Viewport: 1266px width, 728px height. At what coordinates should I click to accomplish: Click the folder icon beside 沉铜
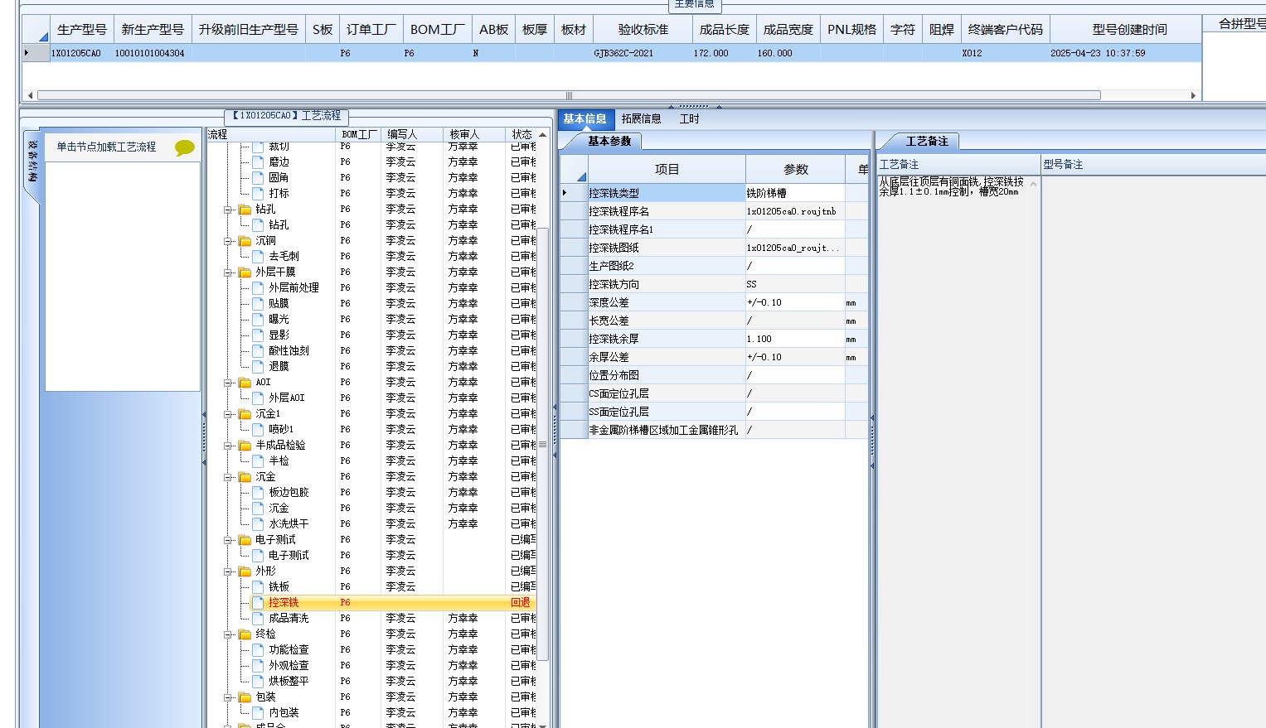(245, 241)
